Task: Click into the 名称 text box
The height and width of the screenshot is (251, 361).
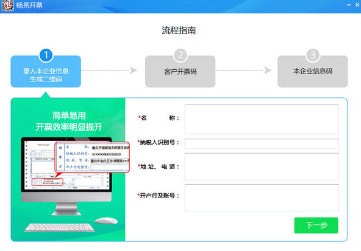Action: pos(262,119)
